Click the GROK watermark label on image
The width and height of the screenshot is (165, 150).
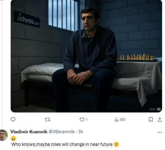[x=152, y=109]
